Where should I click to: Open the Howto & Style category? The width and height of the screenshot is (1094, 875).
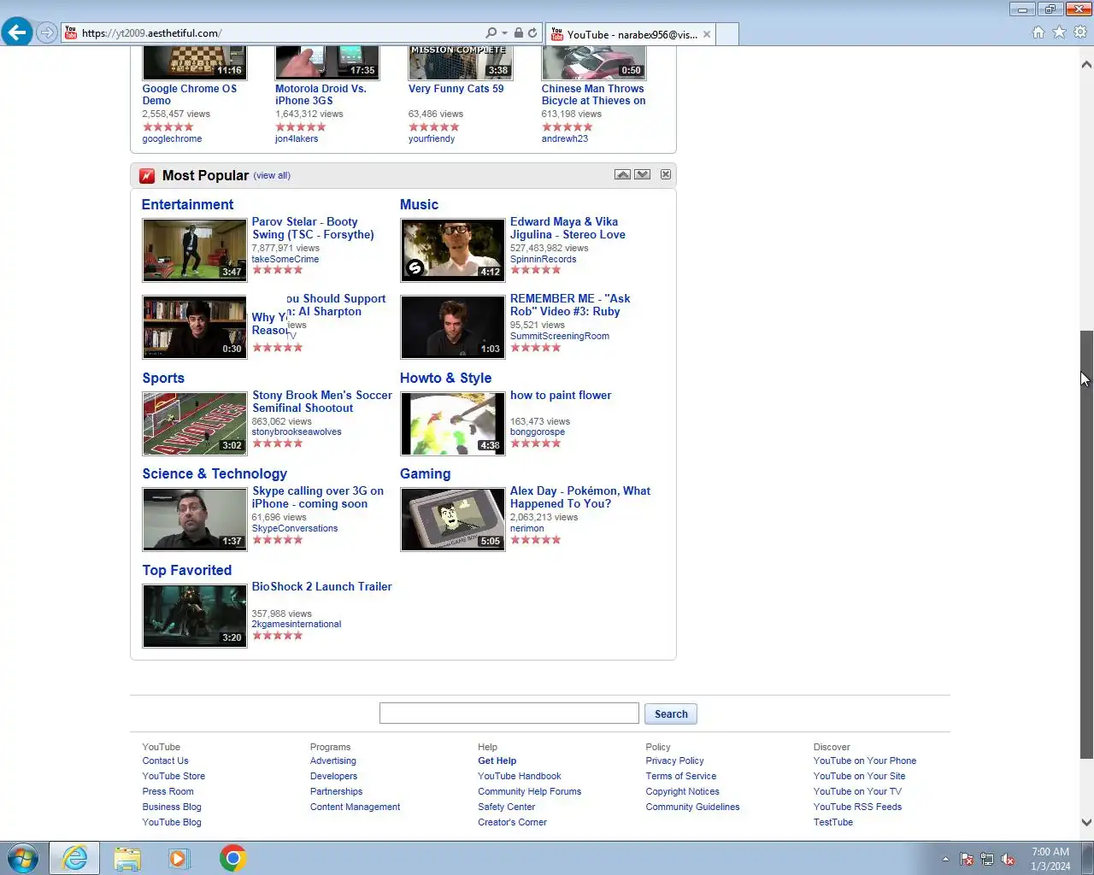click(445, 378)
